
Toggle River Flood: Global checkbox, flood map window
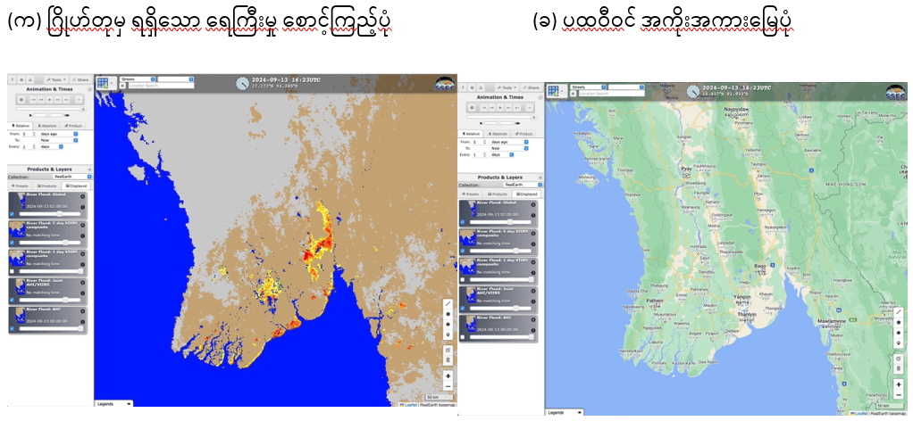[12, 214]
